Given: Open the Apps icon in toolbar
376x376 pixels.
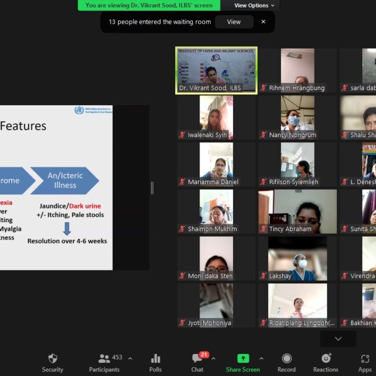Looking at the screenshot, I should pyautogui.click(x=364, y=362).
